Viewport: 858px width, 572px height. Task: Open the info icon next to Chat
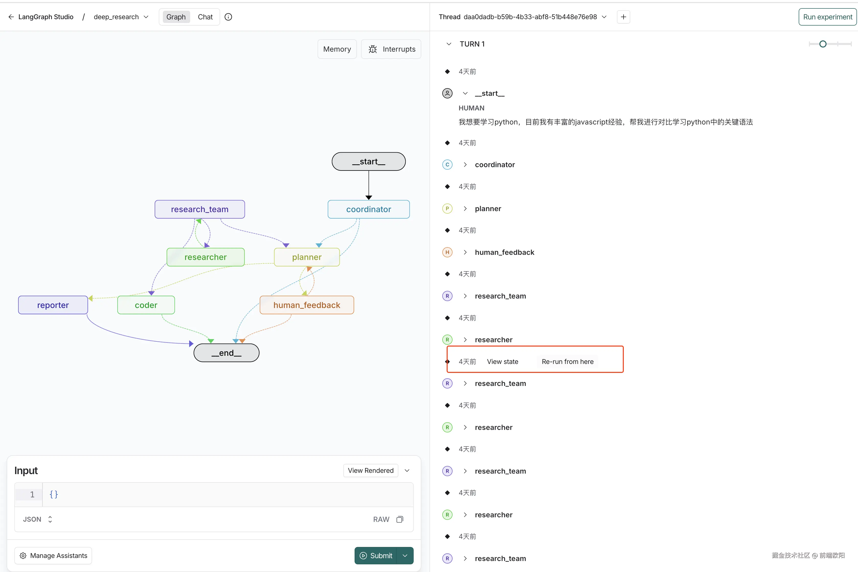pyautogui.click(x=228, y=17)
